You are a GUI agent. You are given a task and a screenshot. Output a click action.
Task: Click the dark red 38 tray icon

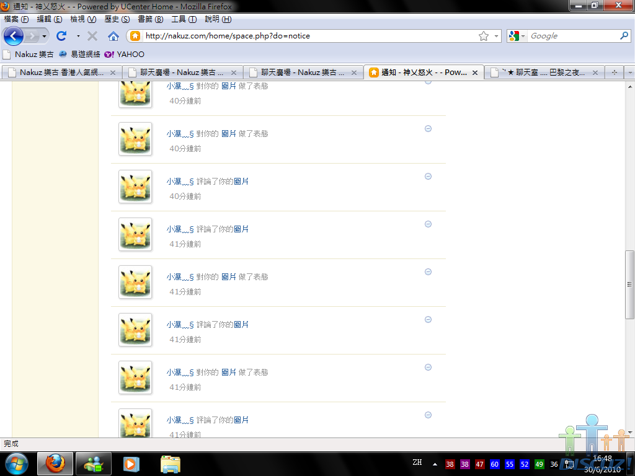[x=450, y=464]
